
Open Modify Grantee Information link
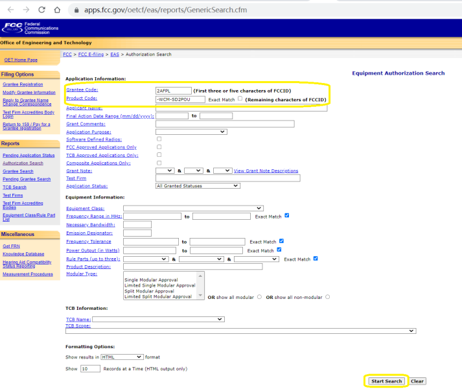click(x=29, y=92)
